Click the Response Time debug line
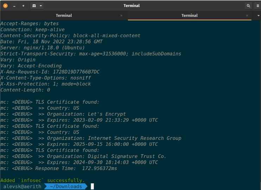The height and width of the screenshot is (190, 261). click(58, 168)
